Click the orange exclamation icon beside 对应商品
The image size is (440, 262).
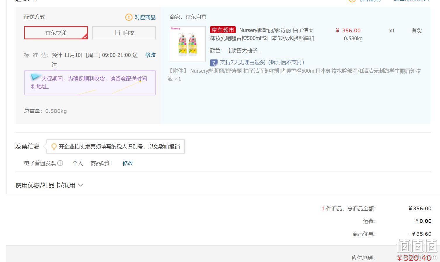129,17
